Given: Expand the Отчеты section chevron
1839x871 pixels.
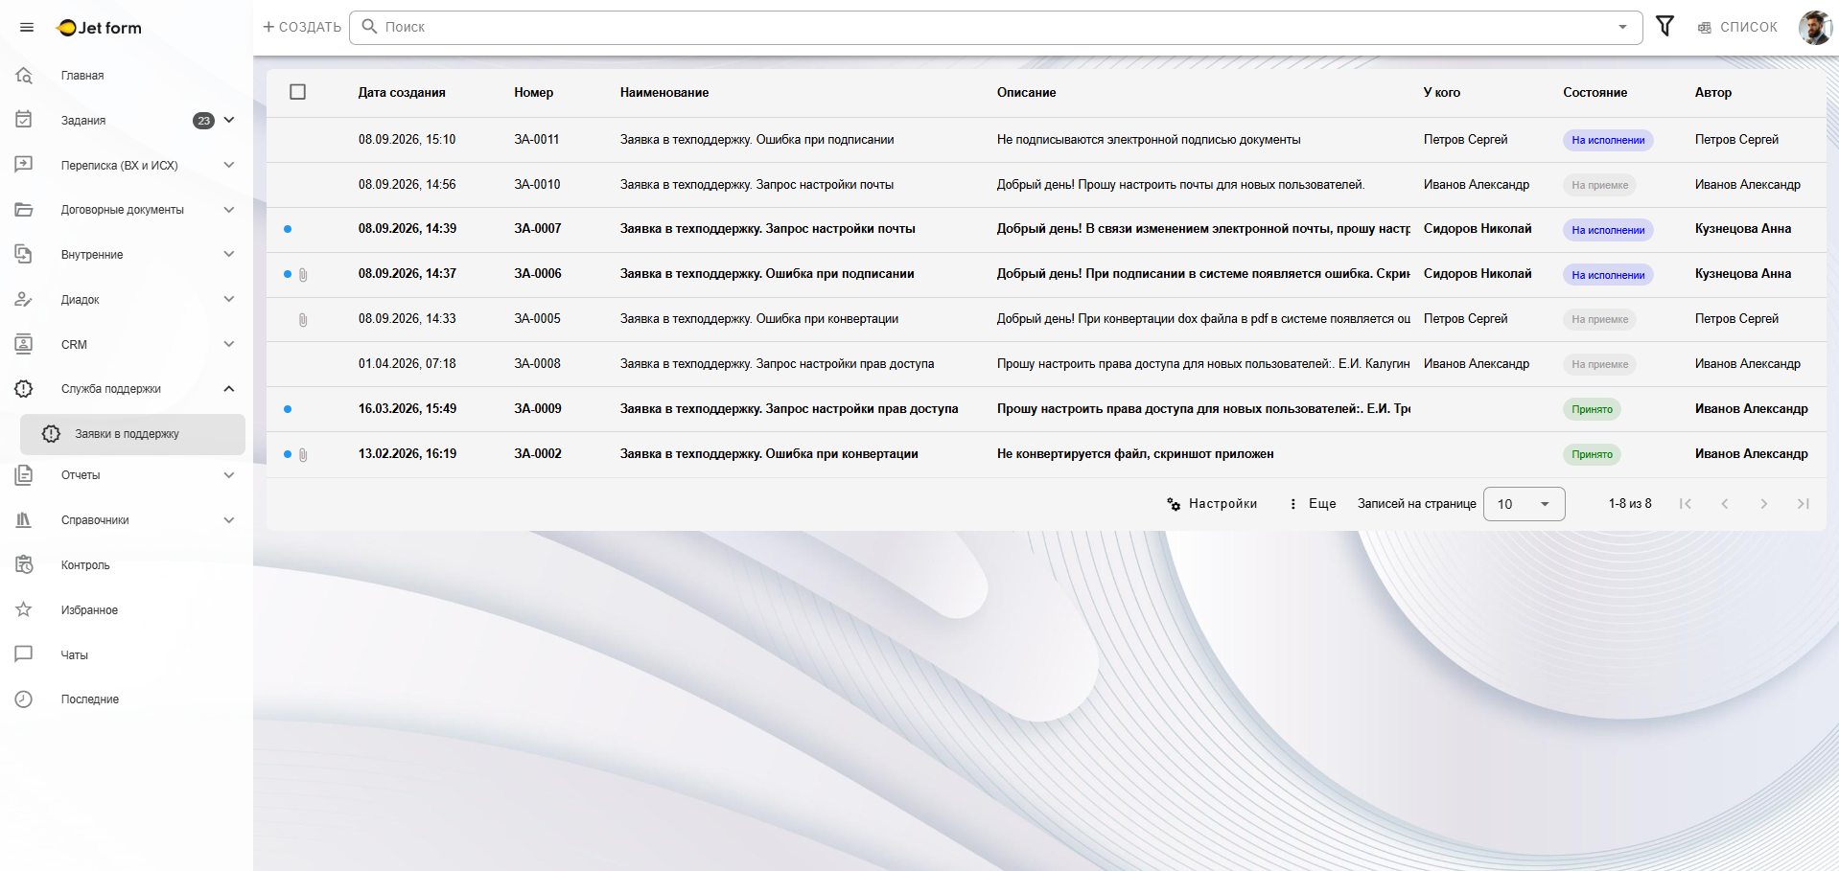Looking at the screenshot, I should [x=229, y=474].
